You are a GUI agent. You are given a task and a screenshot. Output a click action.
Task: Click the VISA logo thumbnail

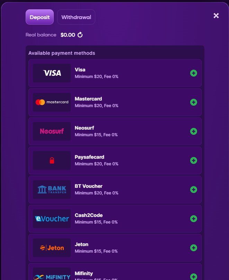tap(52, 73)
